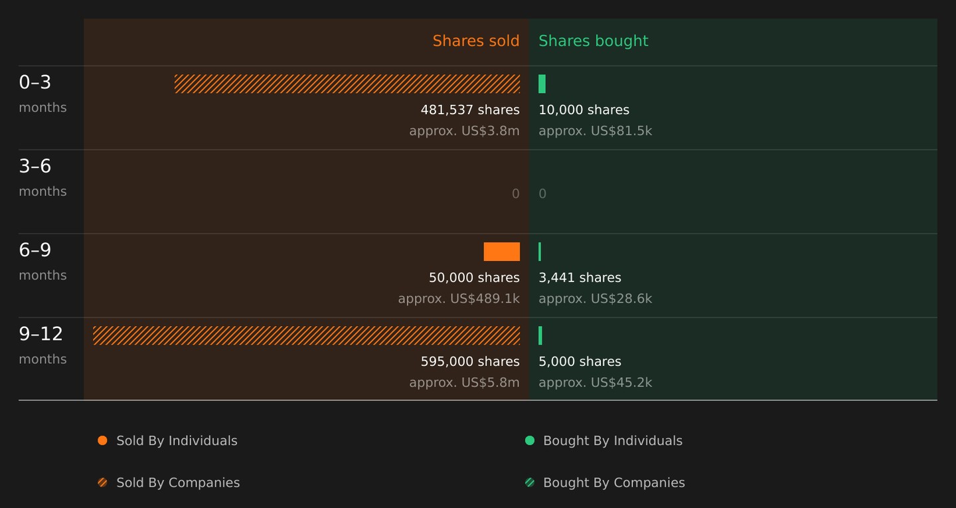The image size is (956, 508).
Task: Select the Sold By Individuals legend label
Action: 177,441
